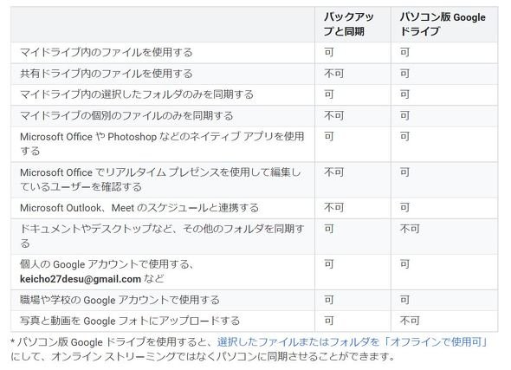Image resolution: width=511 pixels, height=370 pixels.
Task: Click the keicho27desu@gmail.com email text
Action: [81, 279]
